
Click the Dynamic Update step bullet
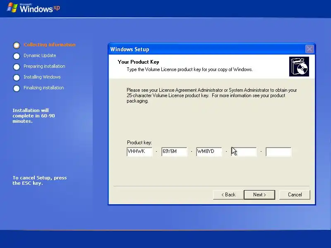pyautogui.click(x=17, y=56)
